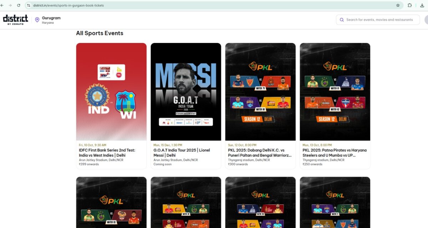
Task: Click the purple location pin icon
Action: [x=37, y=20]
